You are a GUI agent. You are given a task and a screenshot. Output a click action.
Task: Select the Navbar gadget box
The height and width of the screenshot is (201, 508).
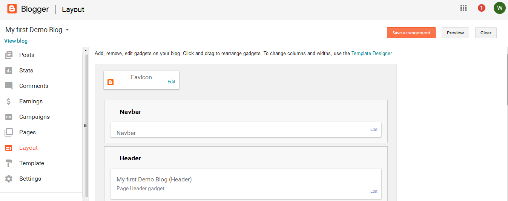coord(246,129)
